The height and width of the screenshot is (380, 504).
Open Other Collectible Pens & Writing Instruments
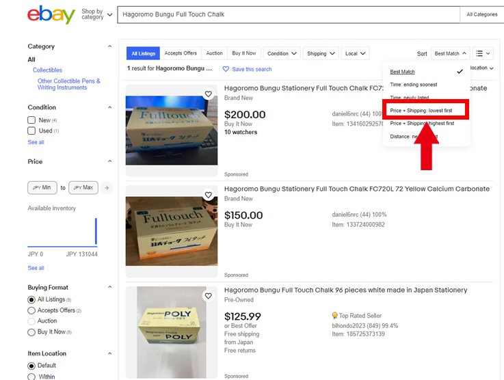point(69,84)
